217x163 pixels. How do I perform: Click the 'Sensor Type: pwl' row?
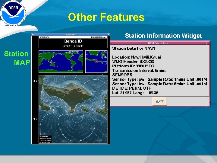pyautogui.click(x=159, y=79)
